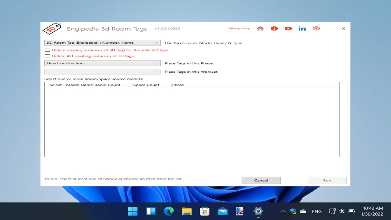Click the OneDrive cloud tray icon
391x220 pixels.
(303, 211)
